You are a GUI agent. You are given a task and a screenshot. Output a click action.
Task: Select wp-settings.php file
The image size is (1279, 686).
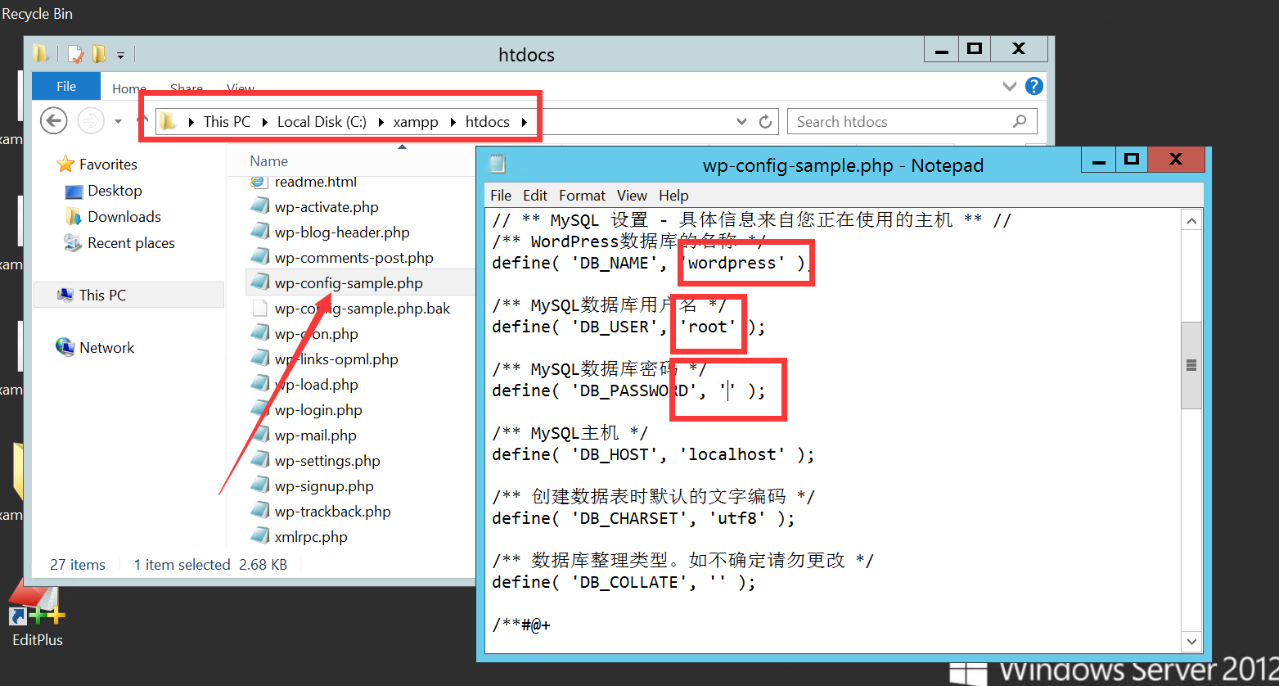[327, 461]
